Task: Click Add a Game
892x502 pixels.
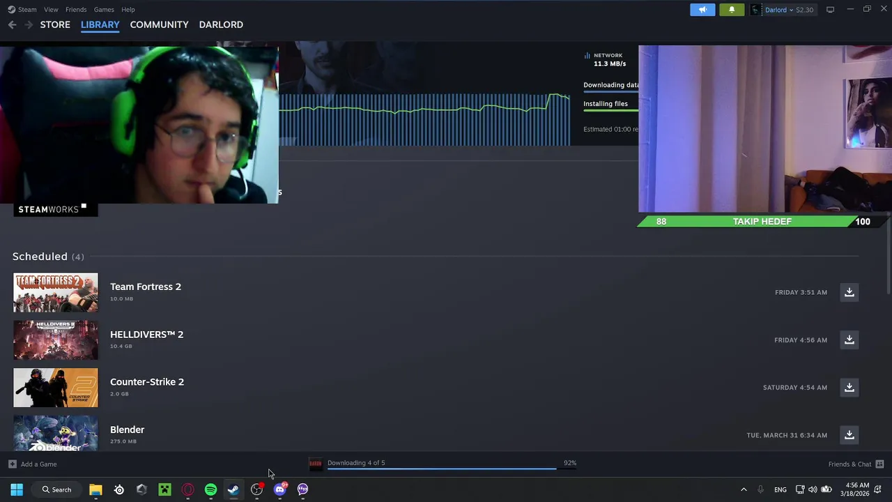Action: [x=38, y=464]
